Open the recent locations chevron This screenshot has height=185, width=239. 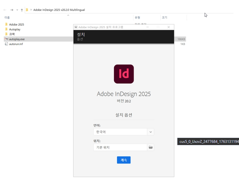(17, 10)
